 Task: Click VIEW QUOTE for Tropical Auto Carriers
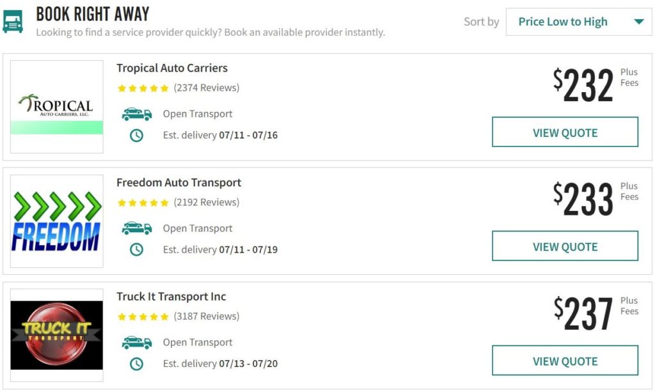point(565,132)
